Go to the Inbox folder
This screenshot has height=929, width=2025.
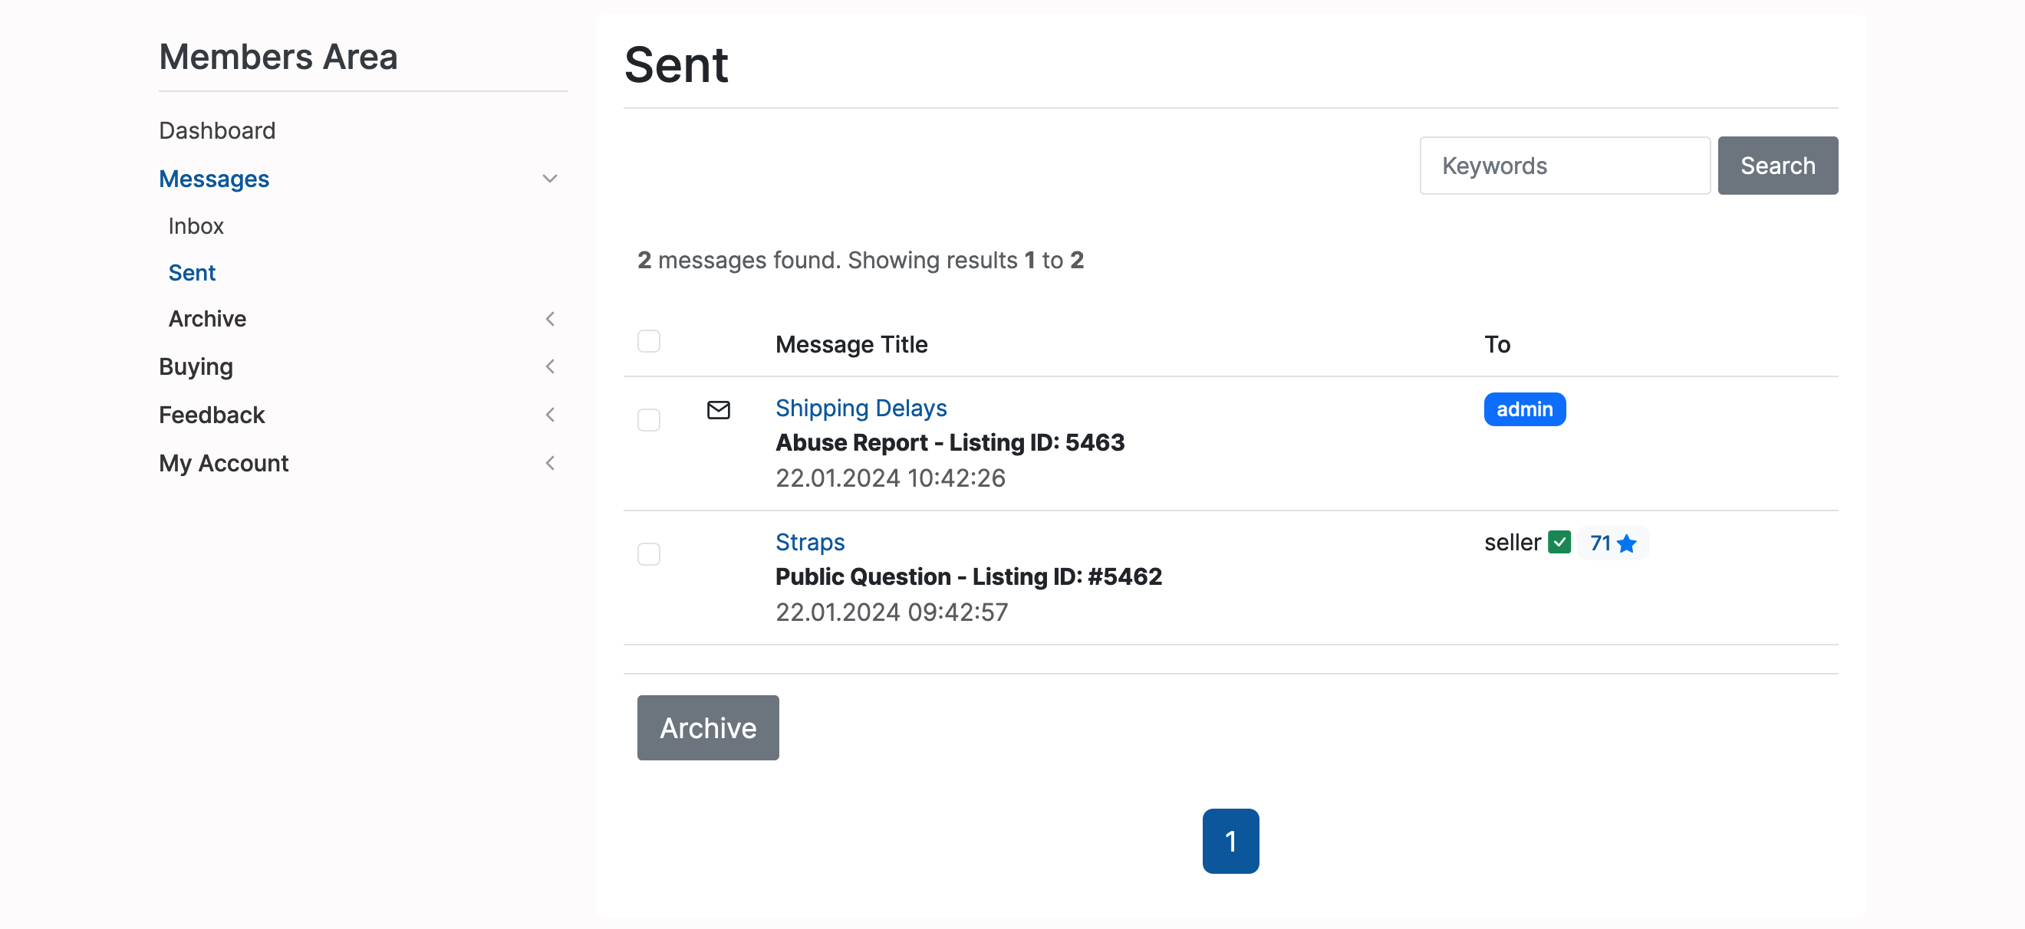(196, 226)
